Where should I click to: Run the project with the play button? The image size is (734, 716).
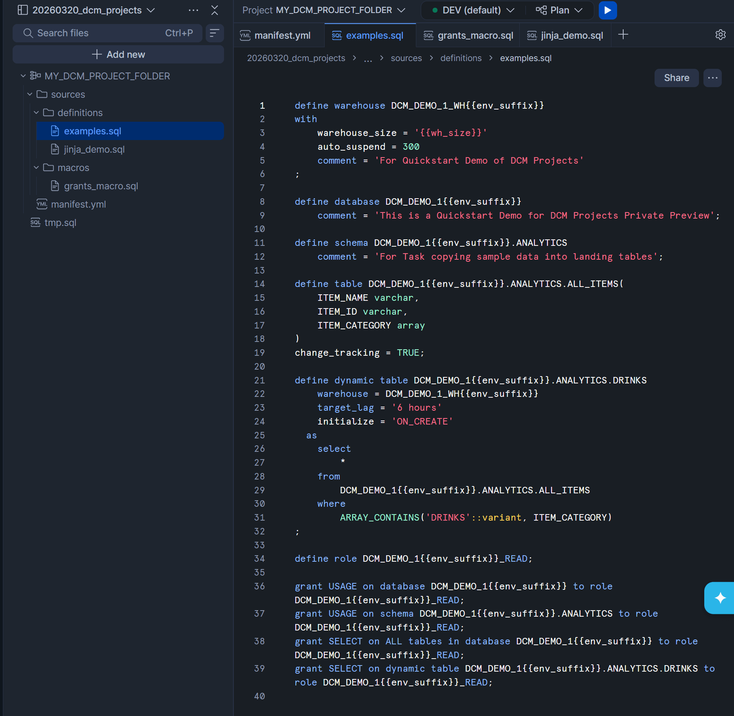click(607, 10)
